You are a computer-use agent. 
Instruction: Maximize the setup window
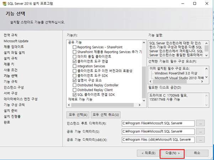point(194,4)
